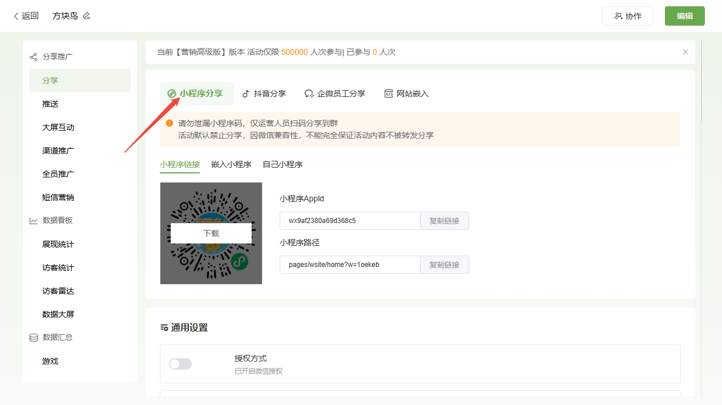This screenshot has height=405, width=722.
Task: Select the 自己小程序 sub-tab
Action: 283,164
